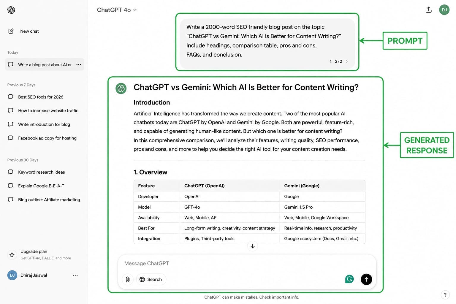Go to previous prompt version arrow

coord(330,61)
